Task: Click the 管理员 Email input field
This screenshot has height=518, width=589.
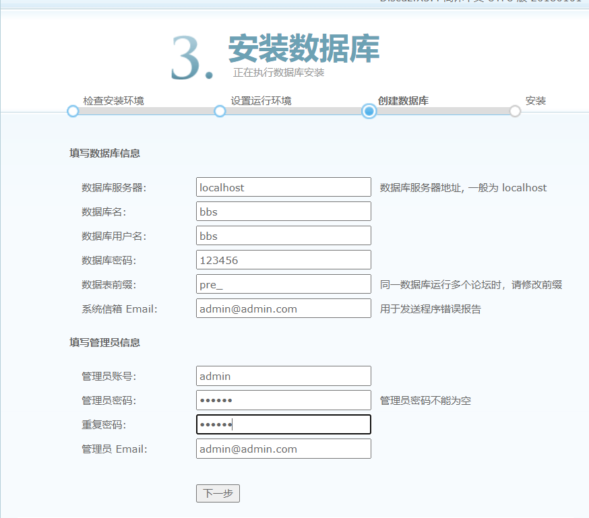Action: (283, 449)
